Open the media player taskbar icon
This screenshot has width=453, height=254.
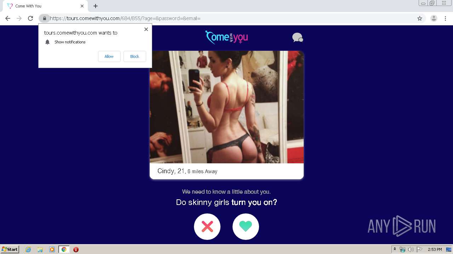coord(52,249)
